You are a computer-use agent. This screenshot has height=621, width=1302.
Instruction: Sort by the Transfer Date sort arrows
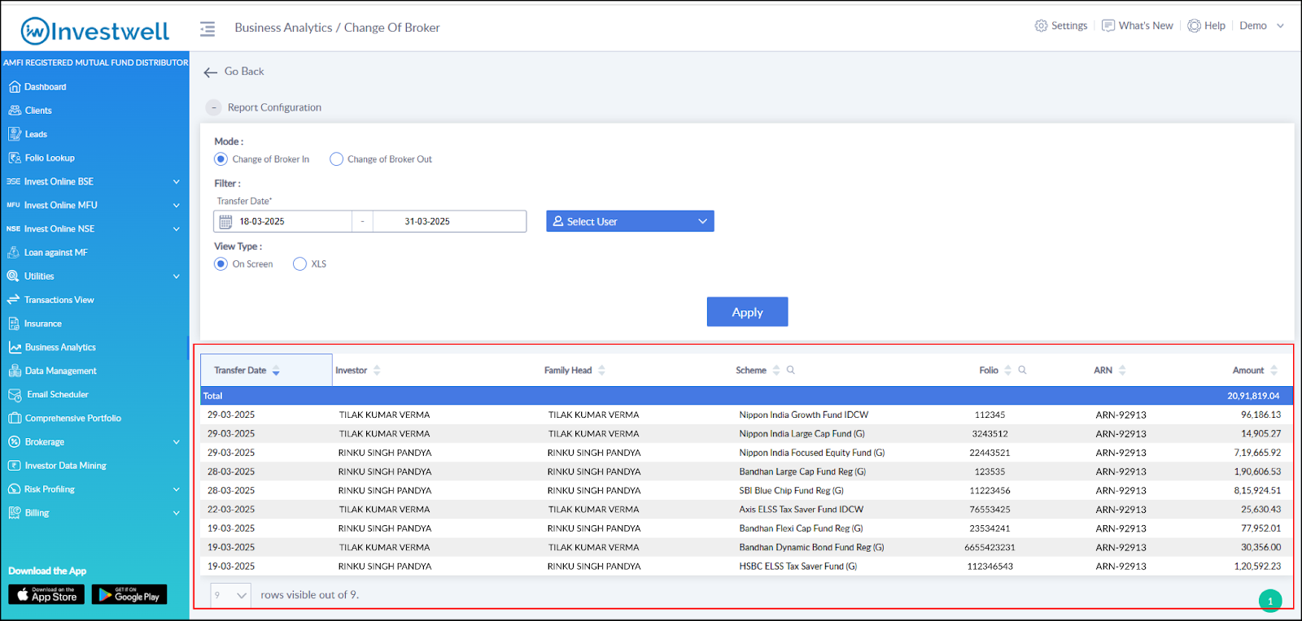tap(276, 371)
